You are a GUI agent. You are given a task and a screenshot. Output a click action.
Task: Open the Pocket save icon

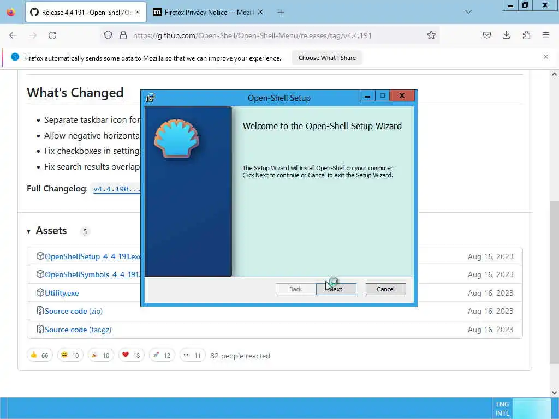(486, 35)
